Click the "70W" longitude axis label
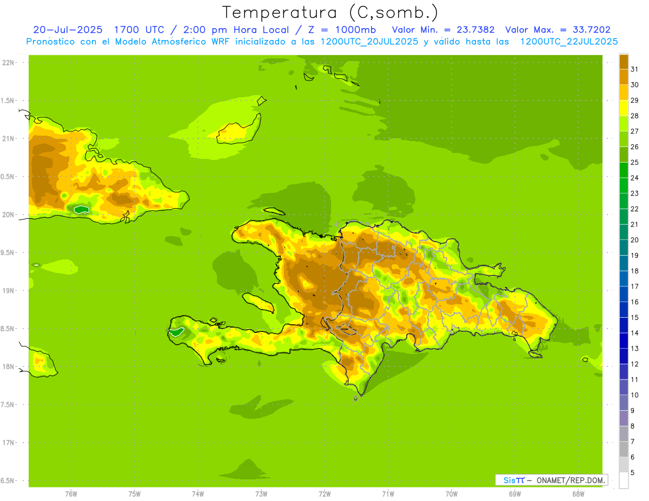 [452, 494]
